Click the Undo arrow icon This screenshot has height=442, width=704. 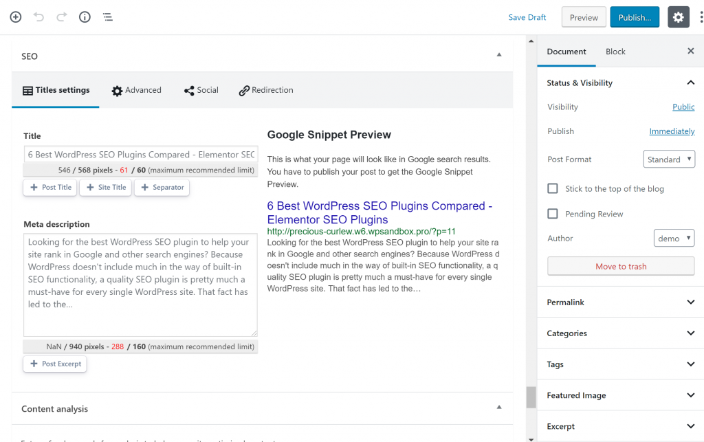[x=38, y=17]
